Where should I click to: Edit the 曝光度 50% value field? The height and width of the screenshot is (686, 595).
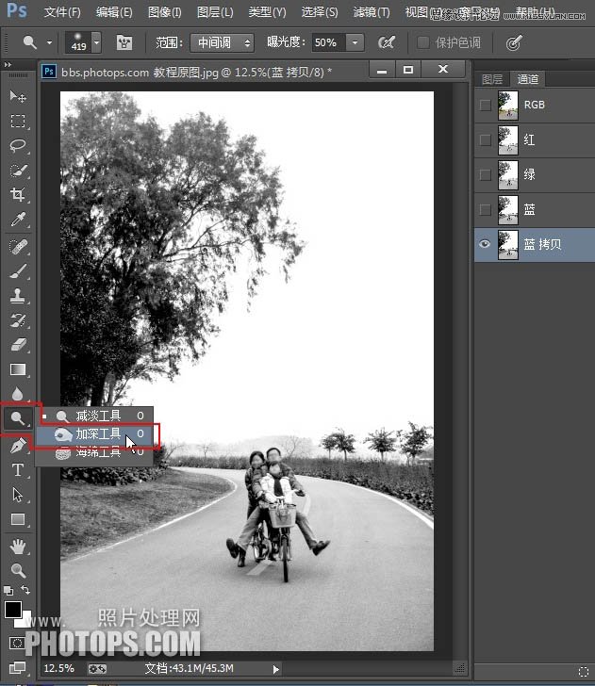(328, 42)
